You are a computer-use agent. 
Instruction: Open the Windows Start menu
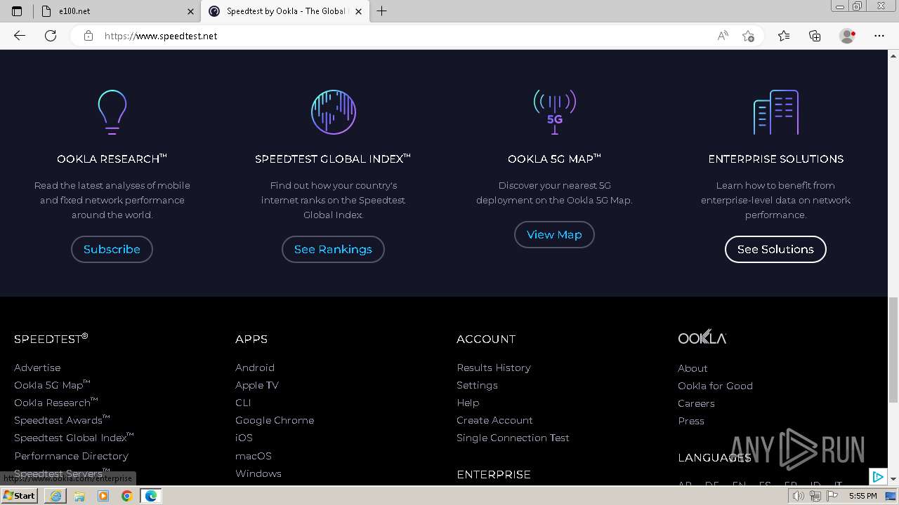[x=20, y=496]
